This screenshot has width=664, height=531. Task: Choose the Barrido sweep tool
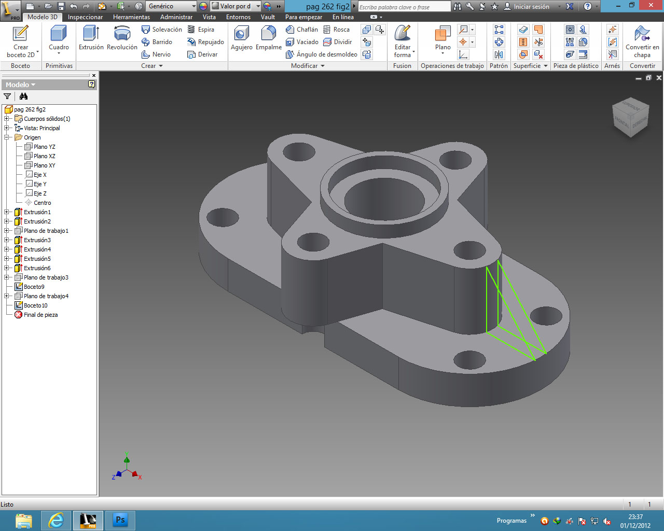click(157, 42)
